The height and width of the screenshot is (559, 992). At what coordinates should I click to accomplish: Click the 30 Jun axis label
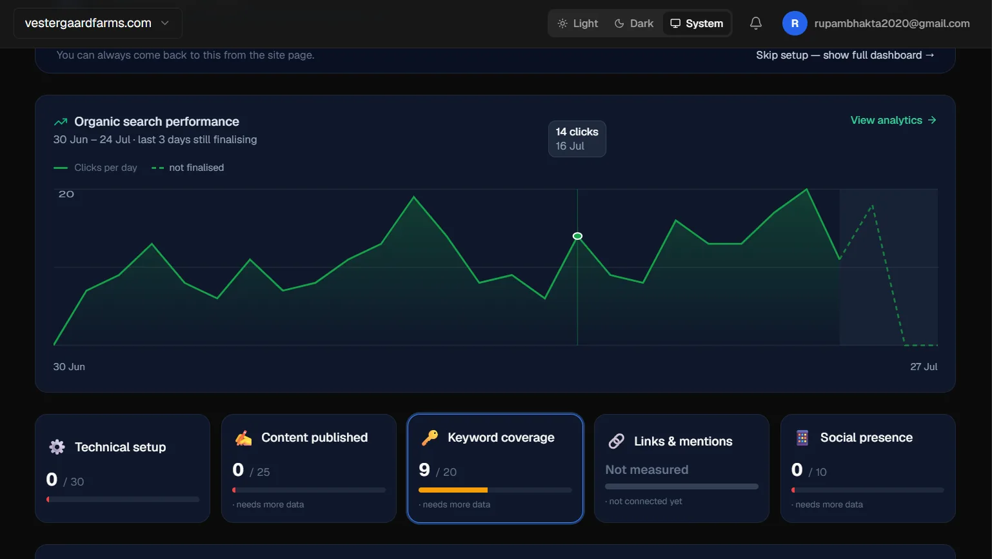[69, 367]
